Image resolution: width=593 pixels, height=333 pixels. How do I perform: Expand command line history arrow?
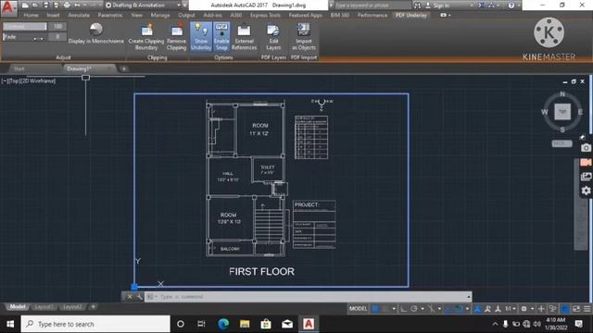point(469,297)
